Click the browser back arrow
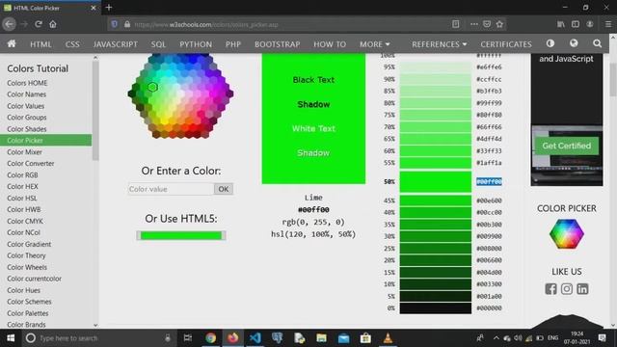Viewport: 617px width, 347px height. point(9,24)
